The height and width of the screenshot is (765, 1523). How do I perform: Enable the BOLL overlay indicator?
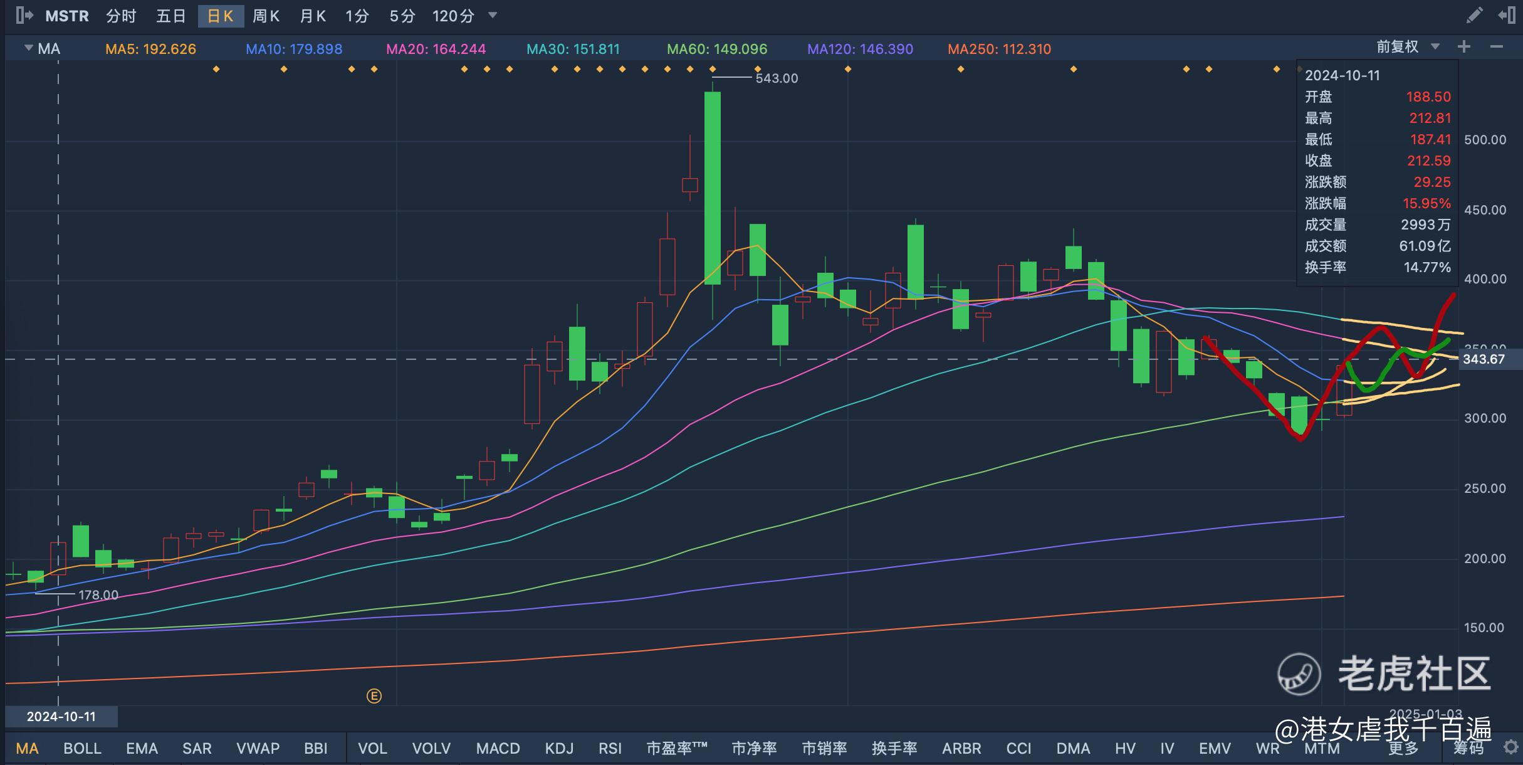click(x=82, y=748)
